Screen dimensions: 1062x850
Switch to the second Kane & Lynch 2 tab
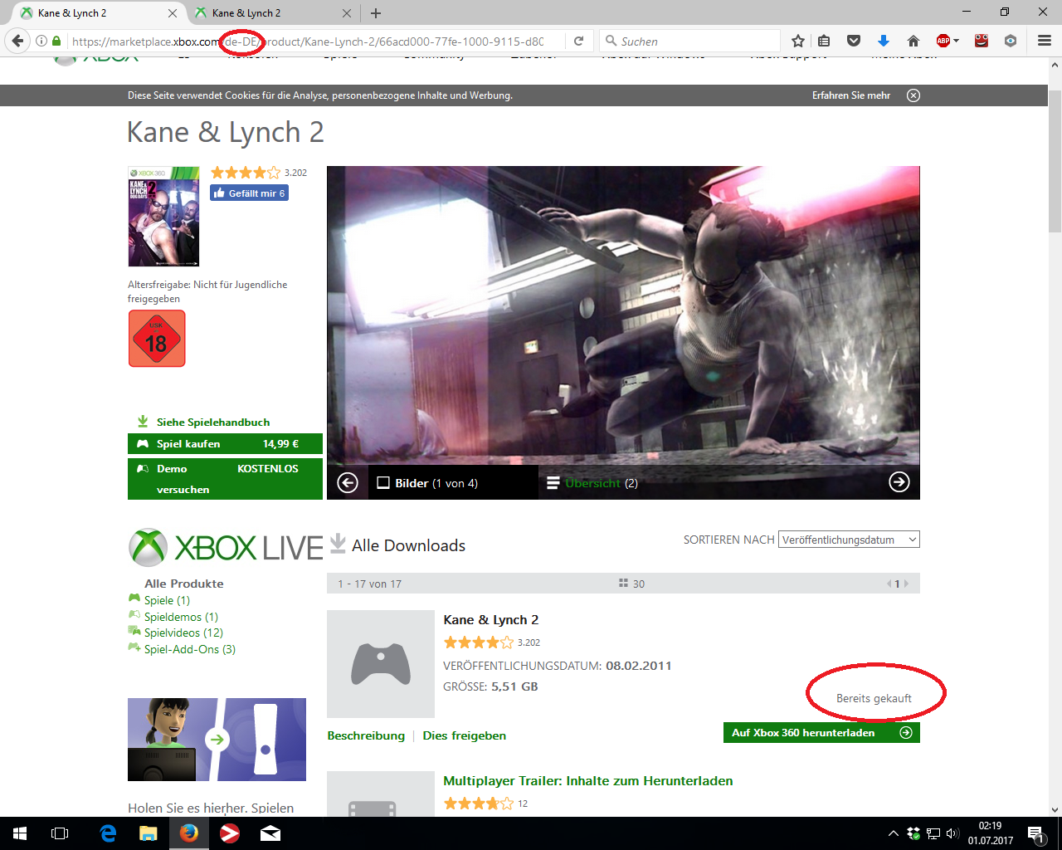click(x=272, y=13)
